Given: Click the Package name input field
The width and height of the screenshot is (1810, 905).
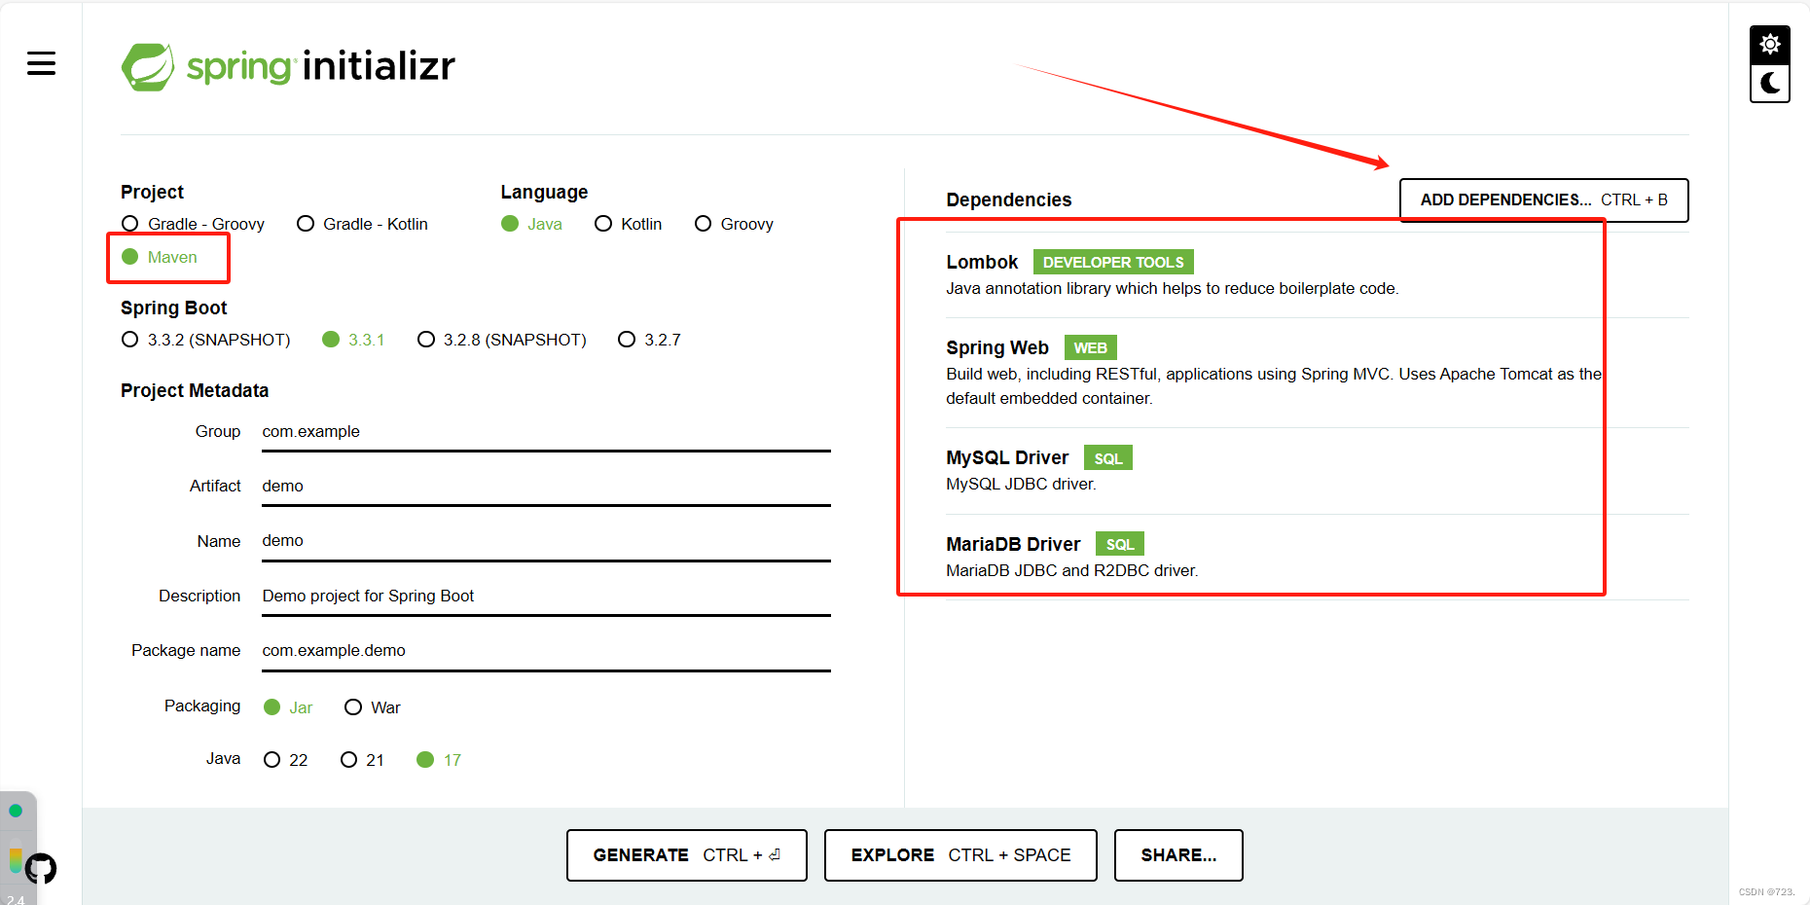Looking at the screenshot, I should coord(546,651).
